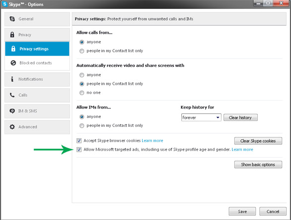
Task: Click the dropdown arrow next to forever
Action: pyautogui.click(x=218, y=117)
